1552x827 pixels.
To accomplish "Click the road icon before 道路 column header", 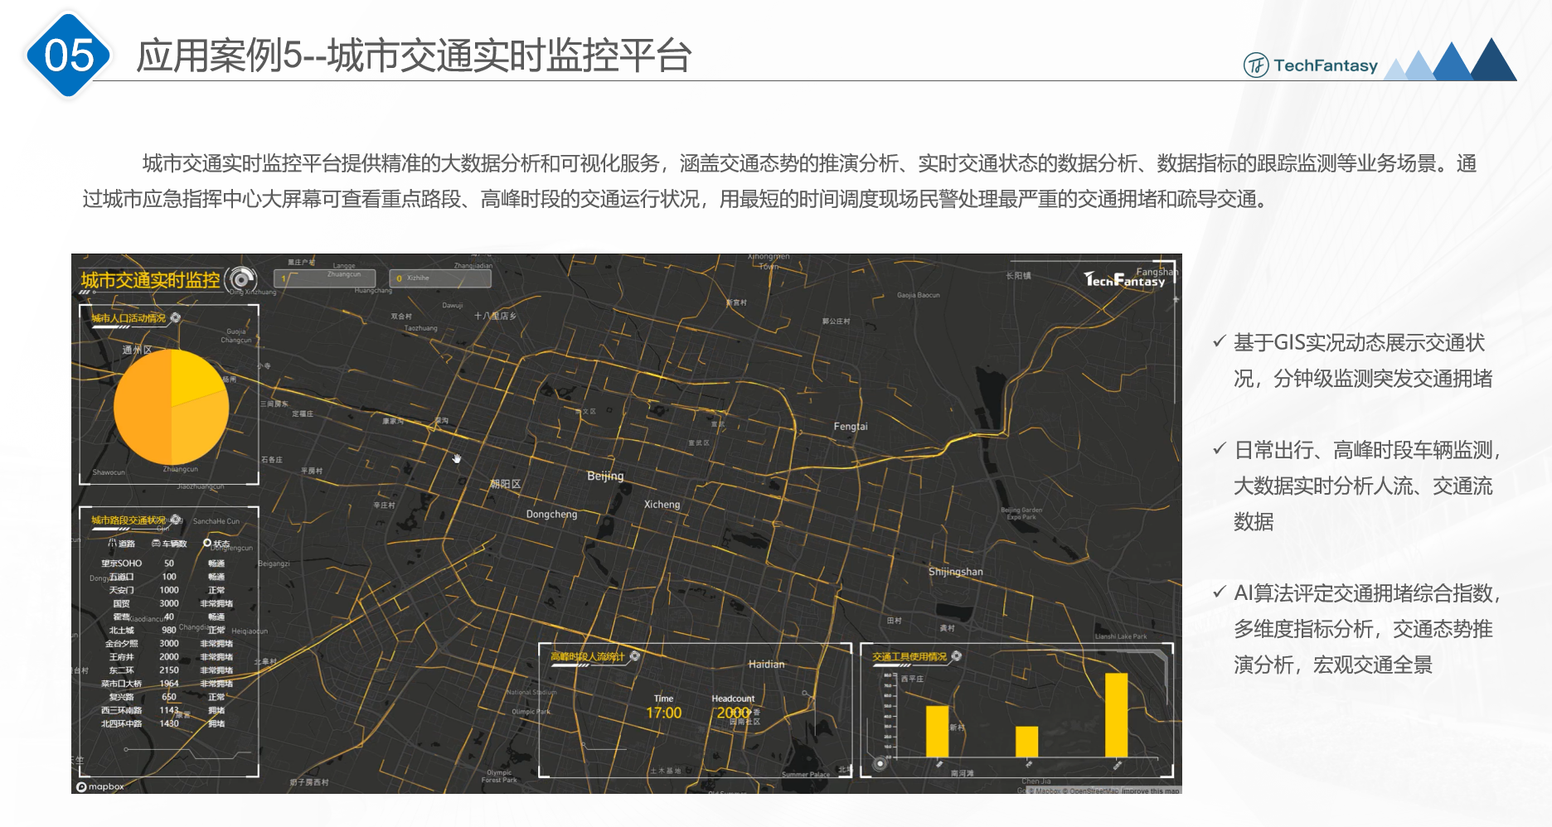I will pos(112,543).
